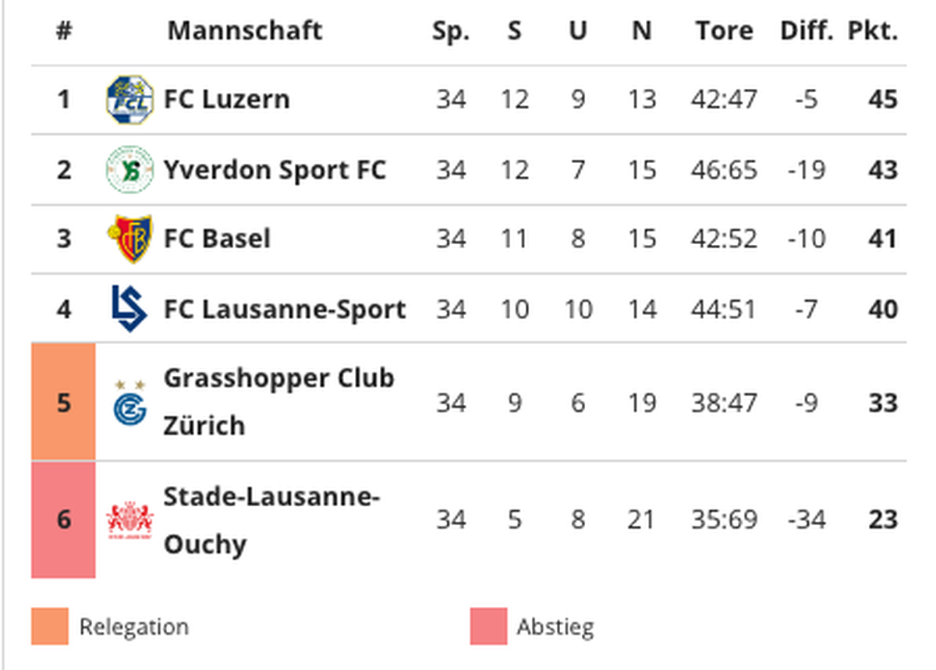
Task: Click the FC Basel club crest
Action: click(129, 239)
